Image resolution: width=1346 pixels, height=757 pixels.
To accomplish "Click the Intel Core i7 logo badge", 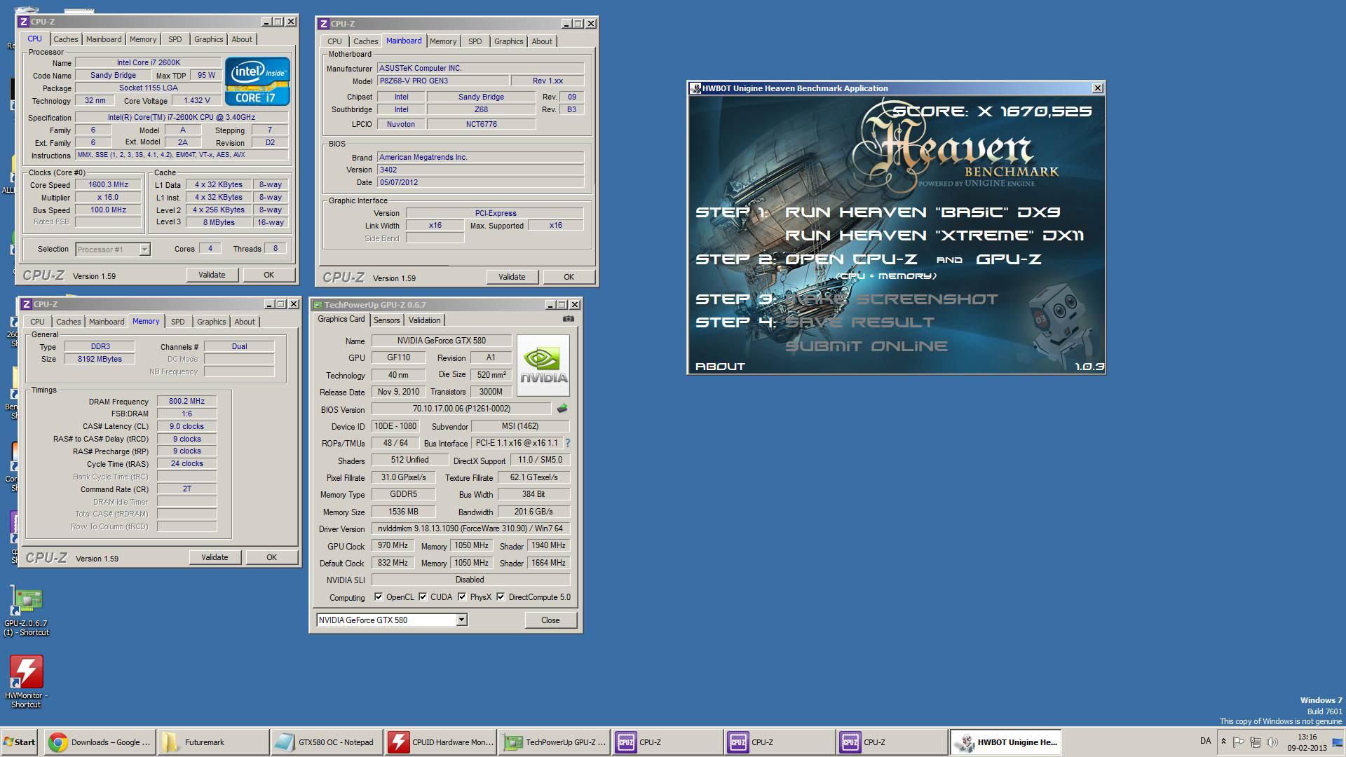I will pos(257,81).
